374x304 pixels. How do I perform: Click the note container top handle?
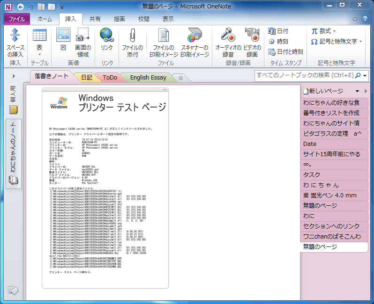coord(105,89)
